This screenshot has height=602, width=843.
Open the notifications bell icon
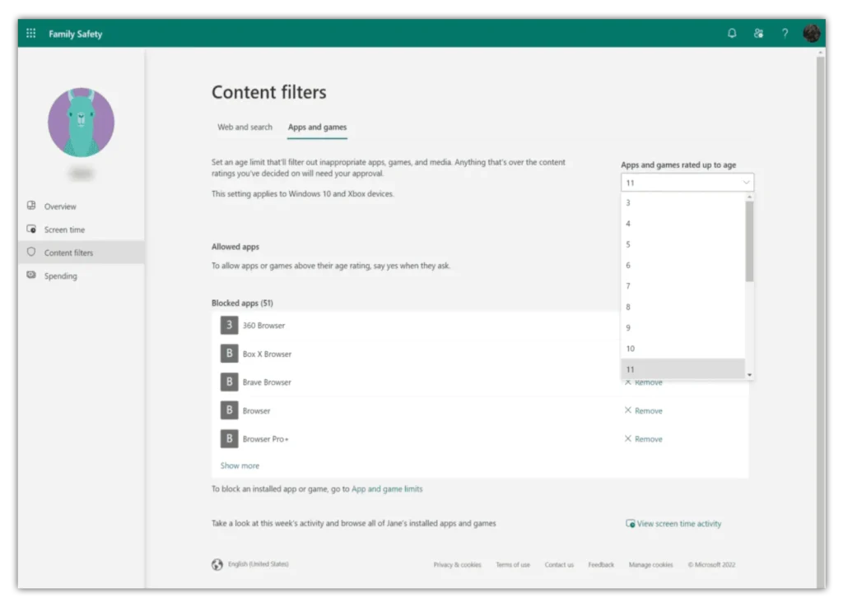(x=732, y=33)
